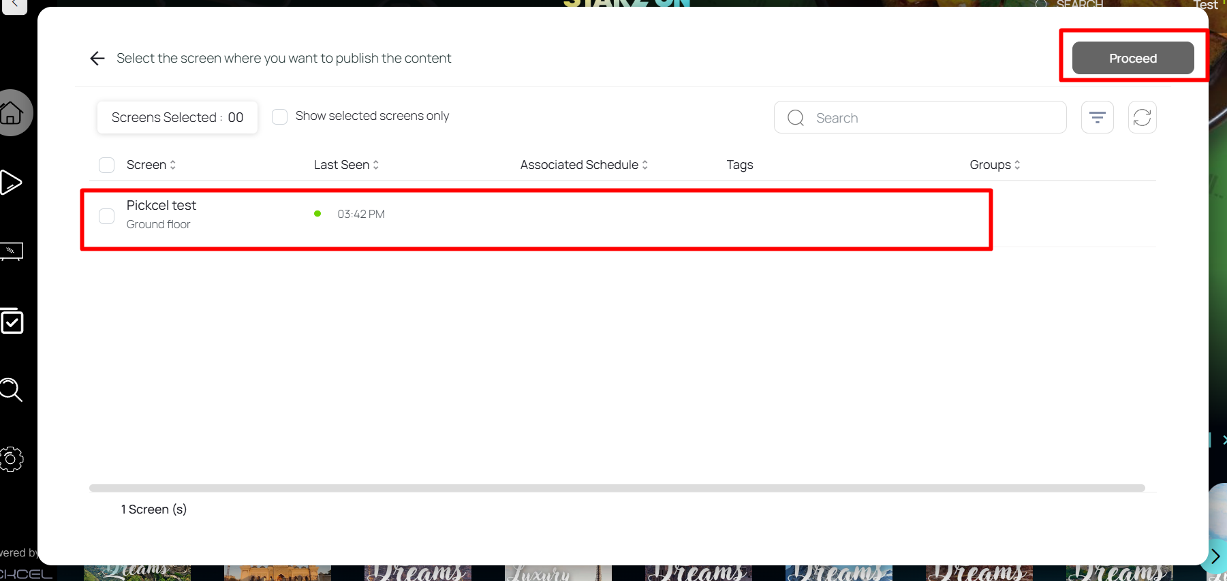
Task: Click the magnifier icon in left sidebar
Action: [x=12, y=390]
